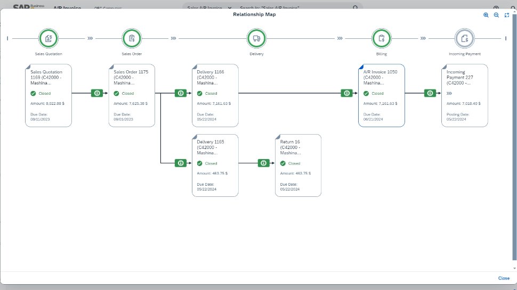The width and height of the screenshot is (517, 290).
Task: Open the Return 16 document card
Action: [298, 165]
